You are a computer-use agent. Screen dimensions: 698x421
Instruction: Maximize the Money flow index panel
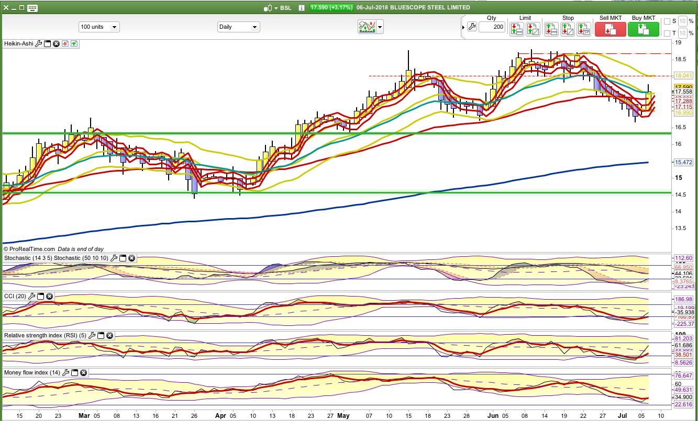pyautogui.click(x=74, y=373)
